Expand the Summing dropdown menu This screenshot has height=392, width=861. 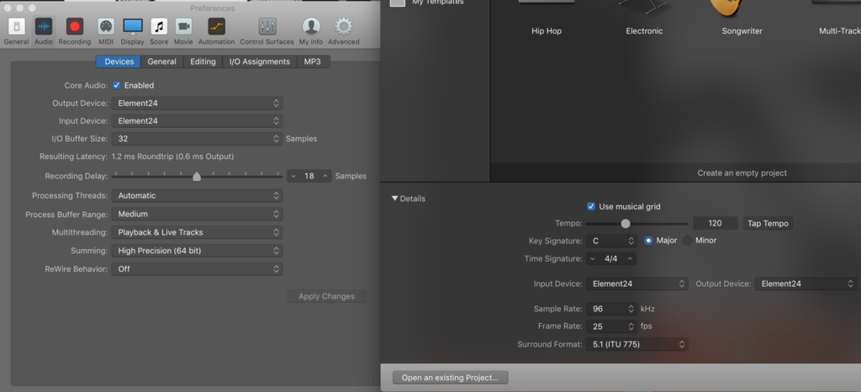[x=198, y=251]
